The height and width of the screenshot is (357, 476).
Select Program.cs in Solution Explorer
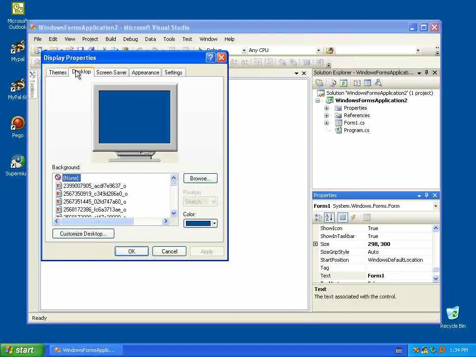tap(357, 130)
